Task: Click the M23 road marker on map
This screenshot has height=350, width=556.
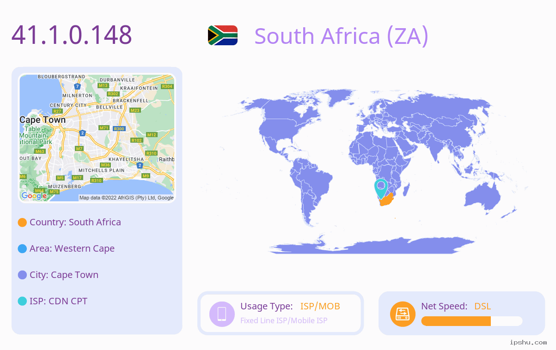Action: pos(135,110)
